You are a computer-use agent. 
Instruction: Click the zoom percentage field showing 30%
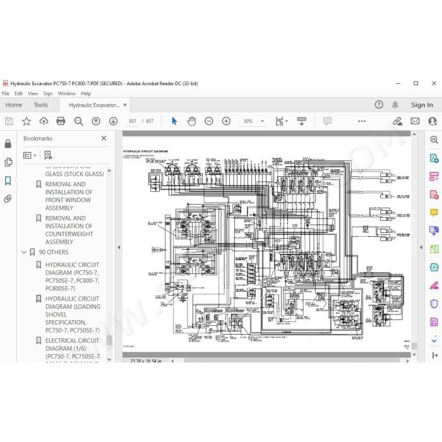coord(248,121)
